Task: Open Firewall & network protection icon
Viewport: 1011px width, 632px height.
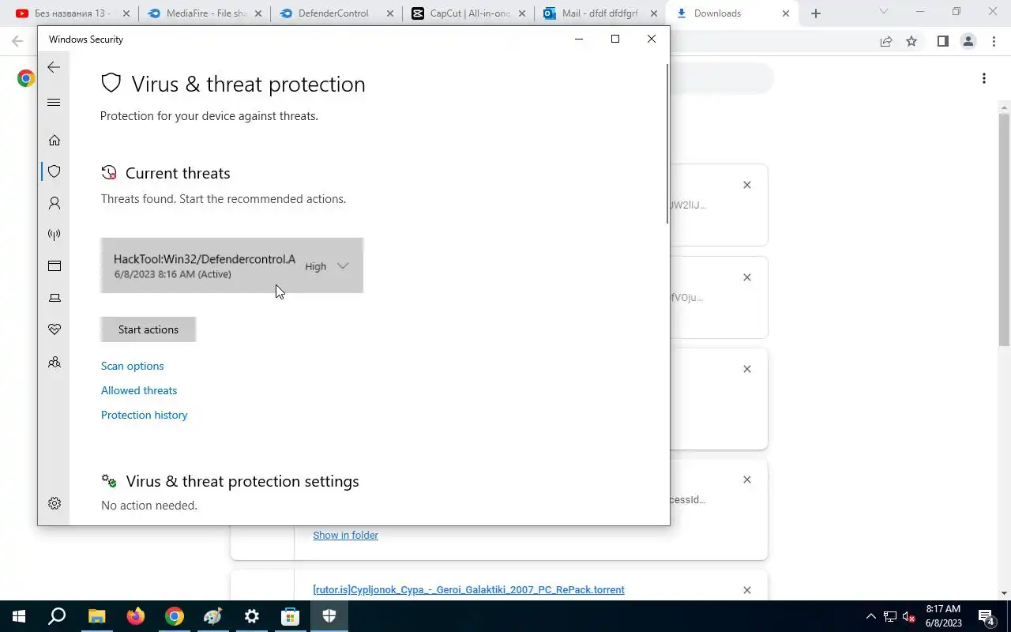Action: (54, 235)
